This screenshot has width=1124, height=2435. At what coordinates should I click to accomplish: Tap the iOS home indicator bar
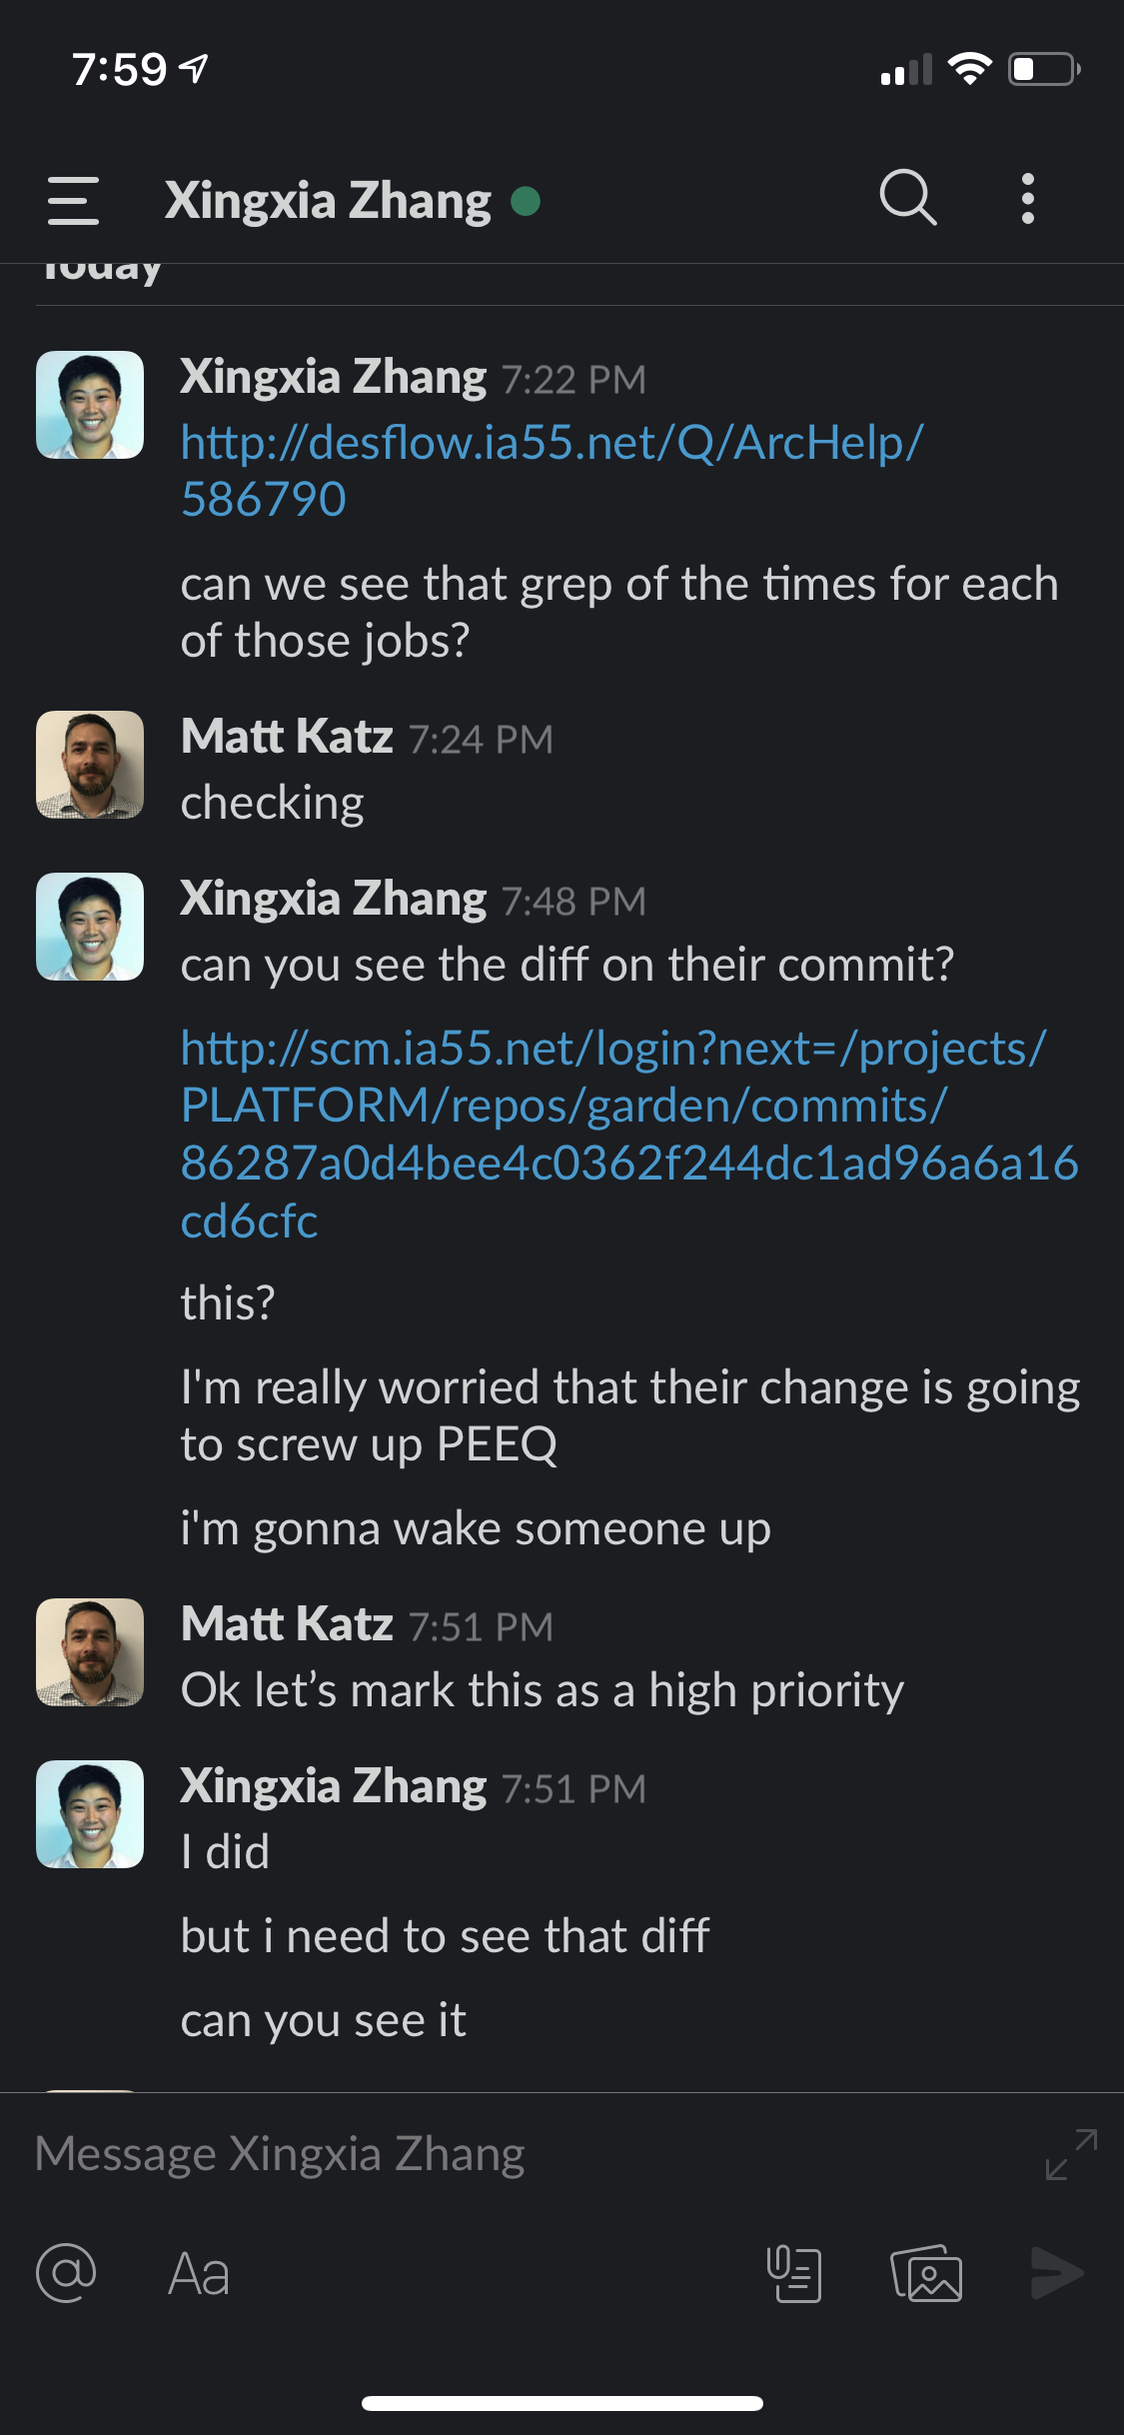562,2403
